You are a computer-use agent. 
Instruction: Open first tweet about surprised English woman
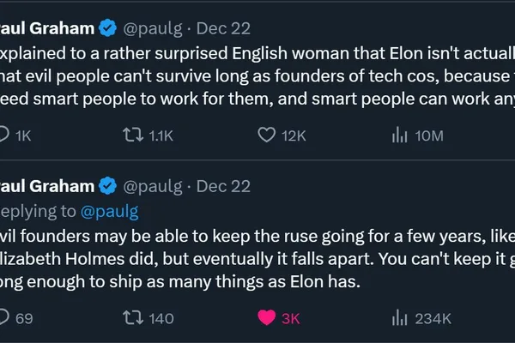coord(257,76)
